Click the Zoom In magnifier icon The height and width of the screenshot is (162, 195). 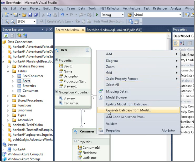pyautogui.click(x=7, y=21)
